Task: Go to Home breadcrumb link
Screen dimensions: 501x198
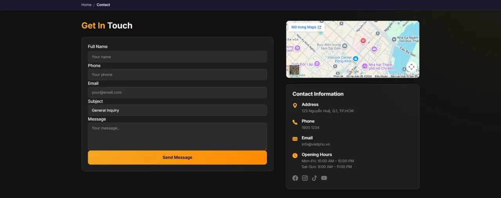Action: tap(87, 5)
